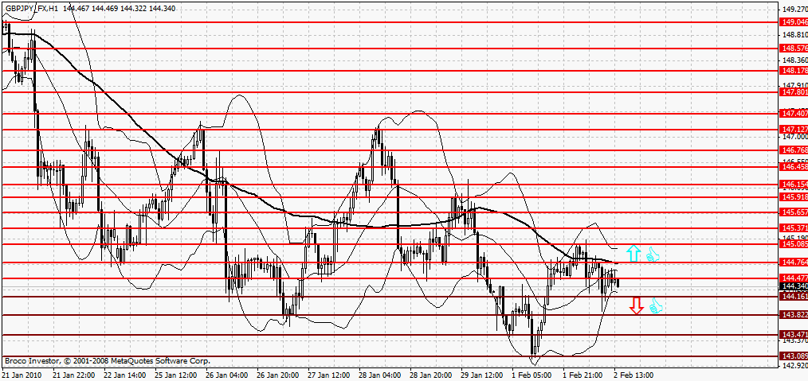Screen dimensions: 808x381
Task: Select thumbs-up icon beside the cyan up arrow
Action: (653, 254)
